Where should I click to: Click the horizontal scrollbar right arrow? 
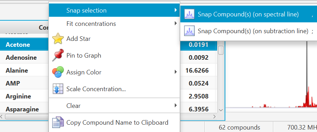215,116
